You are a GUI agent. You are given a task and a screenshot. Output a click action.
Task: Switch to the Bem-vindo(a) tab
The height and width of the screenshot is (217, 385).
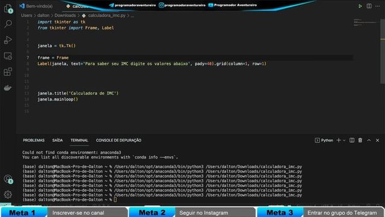pyautogui.click(x=36, y=6)
